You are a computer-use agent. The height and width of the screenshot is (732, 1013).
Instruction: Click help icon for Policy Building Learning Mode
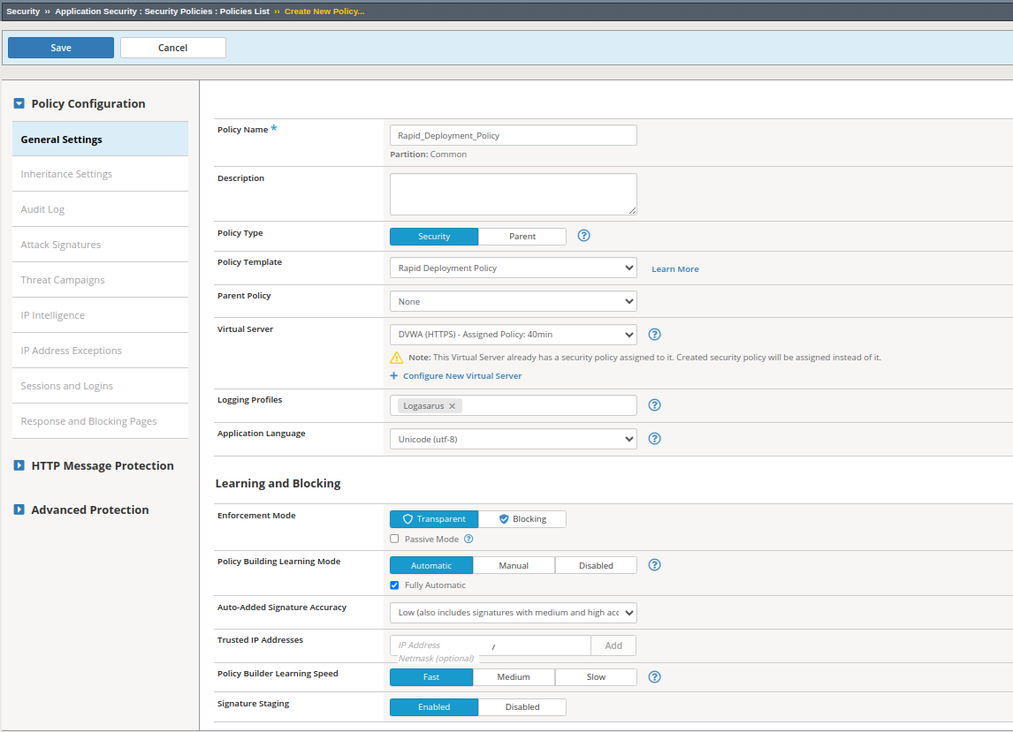[655, 565]
